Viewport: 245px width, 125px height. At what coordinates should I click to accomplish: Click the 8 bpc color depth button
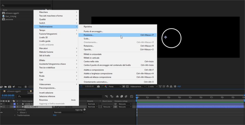pyautogui.click(x=20, y=87)
